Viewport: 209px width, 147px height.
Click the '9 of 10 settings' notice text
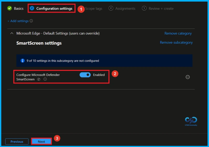(63, 61)
